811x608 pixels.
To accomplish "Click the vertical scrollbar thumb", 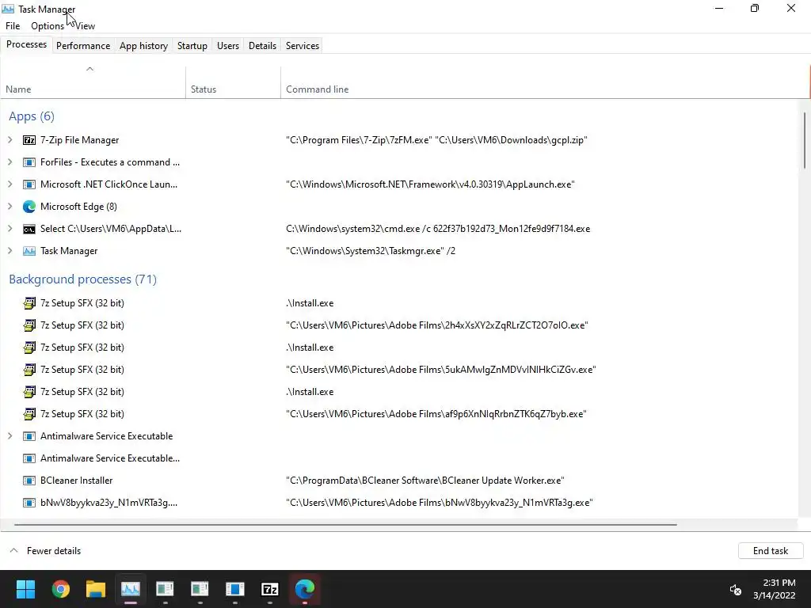I will [805, 139].
